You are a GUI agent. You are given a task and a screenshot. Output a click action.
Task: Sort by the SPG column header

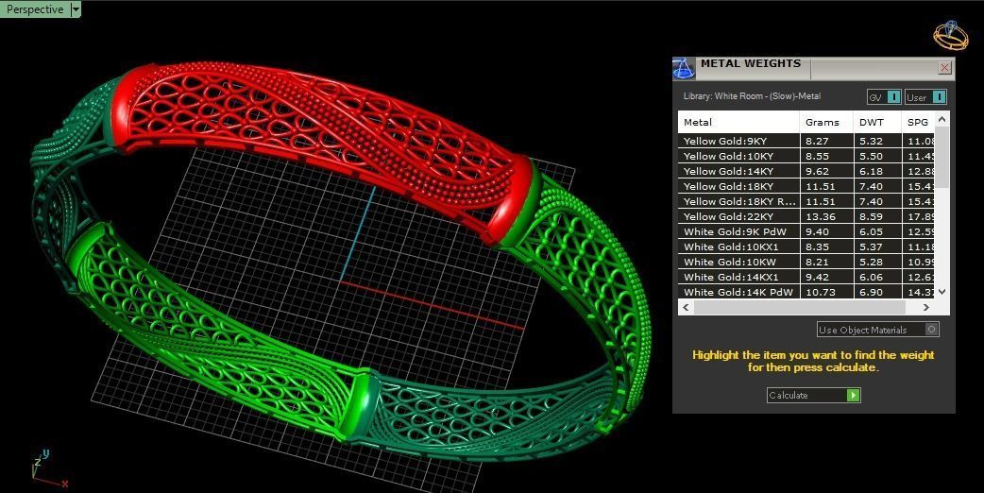point(918,123)
